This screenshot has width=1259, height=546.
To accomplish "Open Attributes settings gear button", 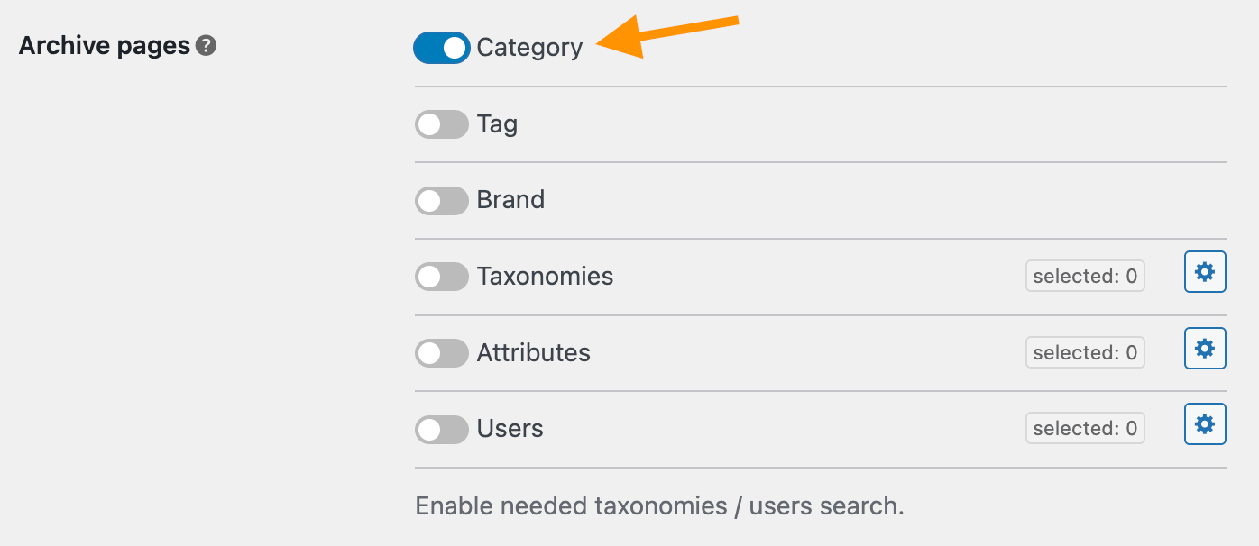I will tap(1205, 348).
